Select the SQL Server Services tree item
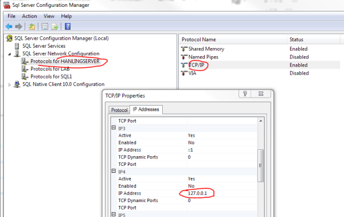Image resolution: width=344 pixels, height=217 pixels. coord(44,46)
